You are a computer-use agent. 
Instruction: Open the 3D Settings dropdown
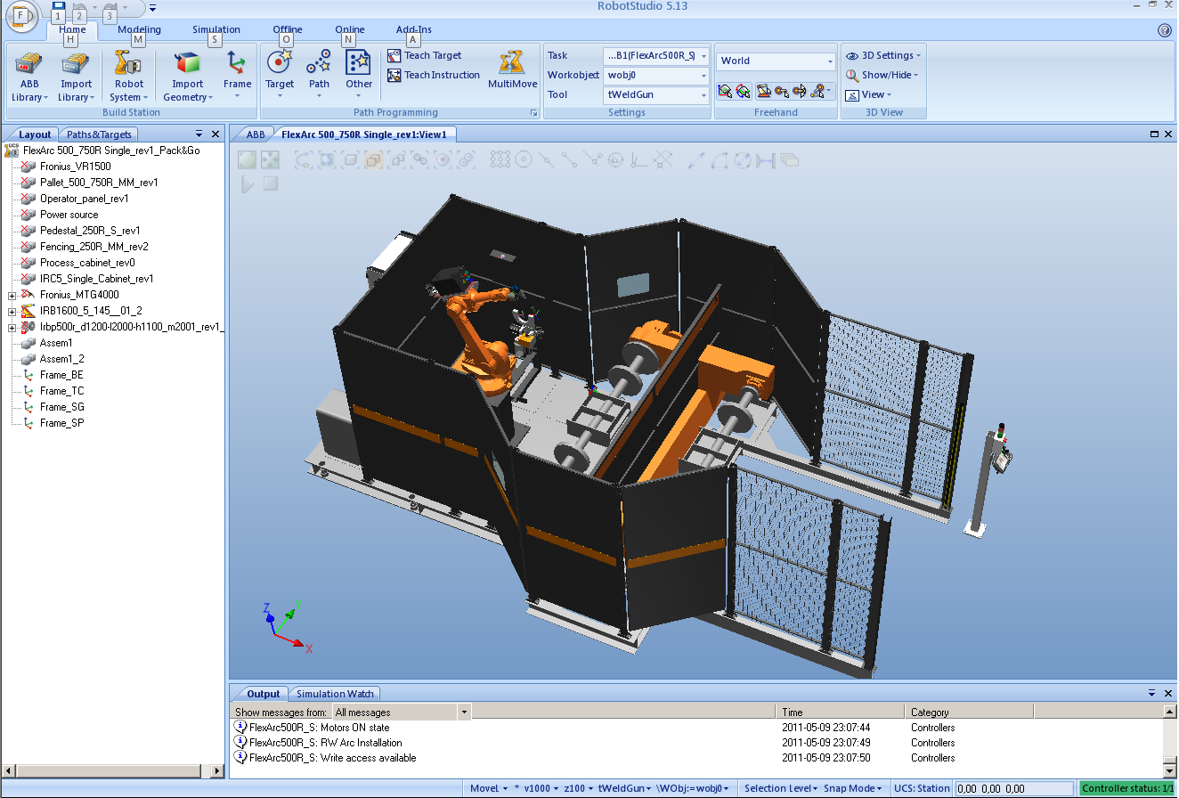pos(883,55)
